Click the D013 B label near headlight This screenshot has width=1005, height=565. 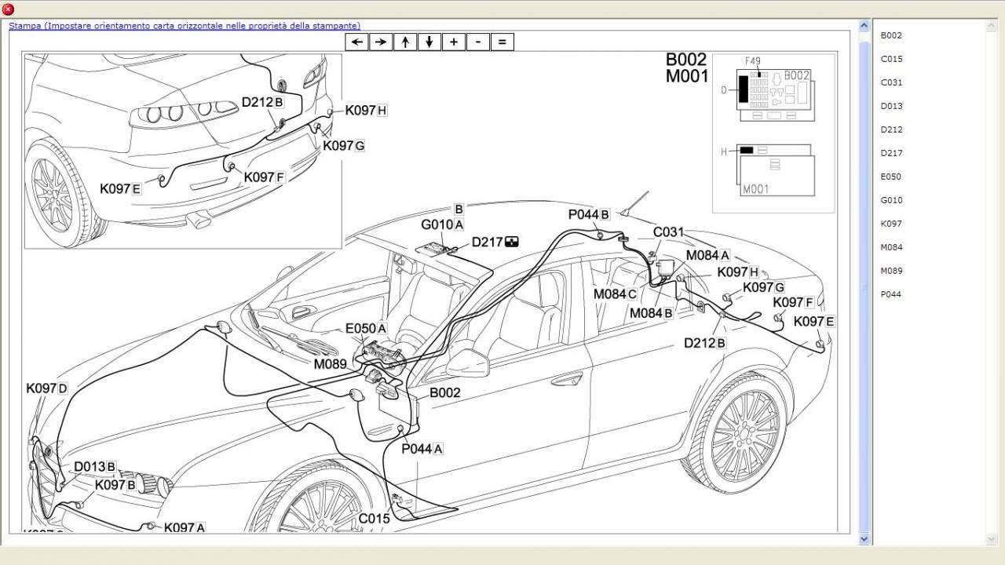tap(95, 467)
